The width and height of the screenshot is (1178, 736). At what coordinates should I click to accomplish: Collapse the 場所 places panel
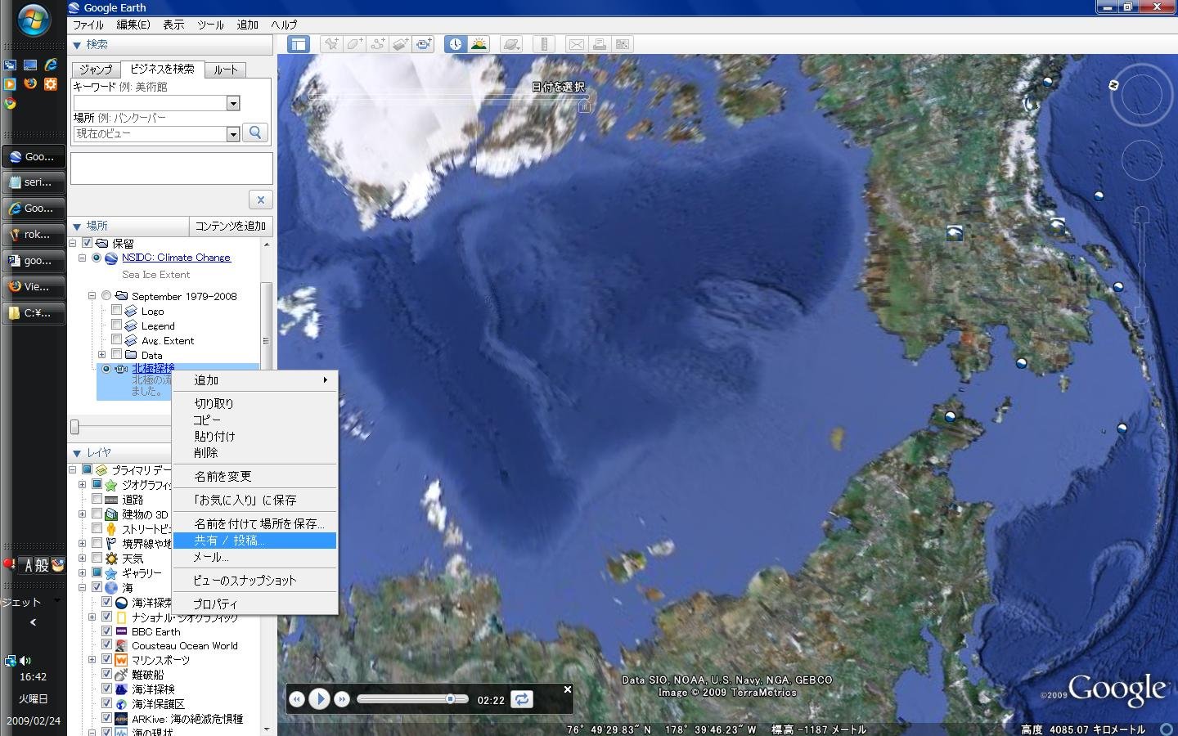pyautogui.click(x=77, y=226)
